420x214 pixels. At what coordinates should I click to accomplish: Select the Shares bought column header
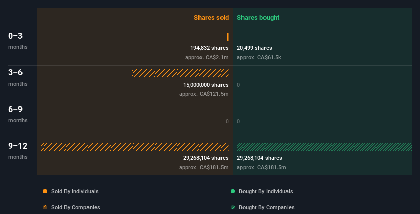(258, 18)
